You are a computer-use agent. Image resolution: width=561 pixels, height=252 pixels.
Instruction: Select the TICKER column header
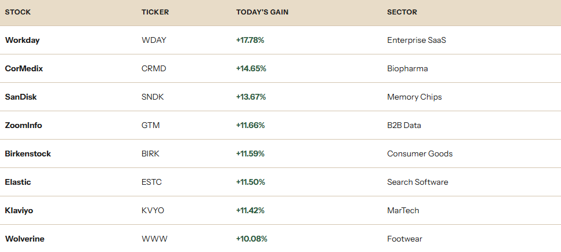click(155, 12)
